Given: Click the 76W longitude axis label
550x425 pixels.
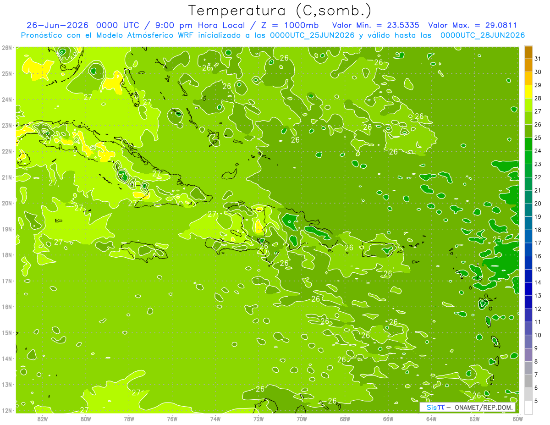Looking at the screenshot, I should [x=172, y=419].
